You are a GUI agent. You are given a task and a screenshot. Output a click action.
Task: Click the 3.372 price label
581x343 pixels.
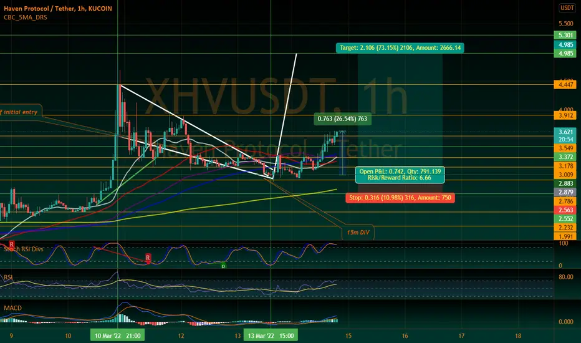coord(565,157)
